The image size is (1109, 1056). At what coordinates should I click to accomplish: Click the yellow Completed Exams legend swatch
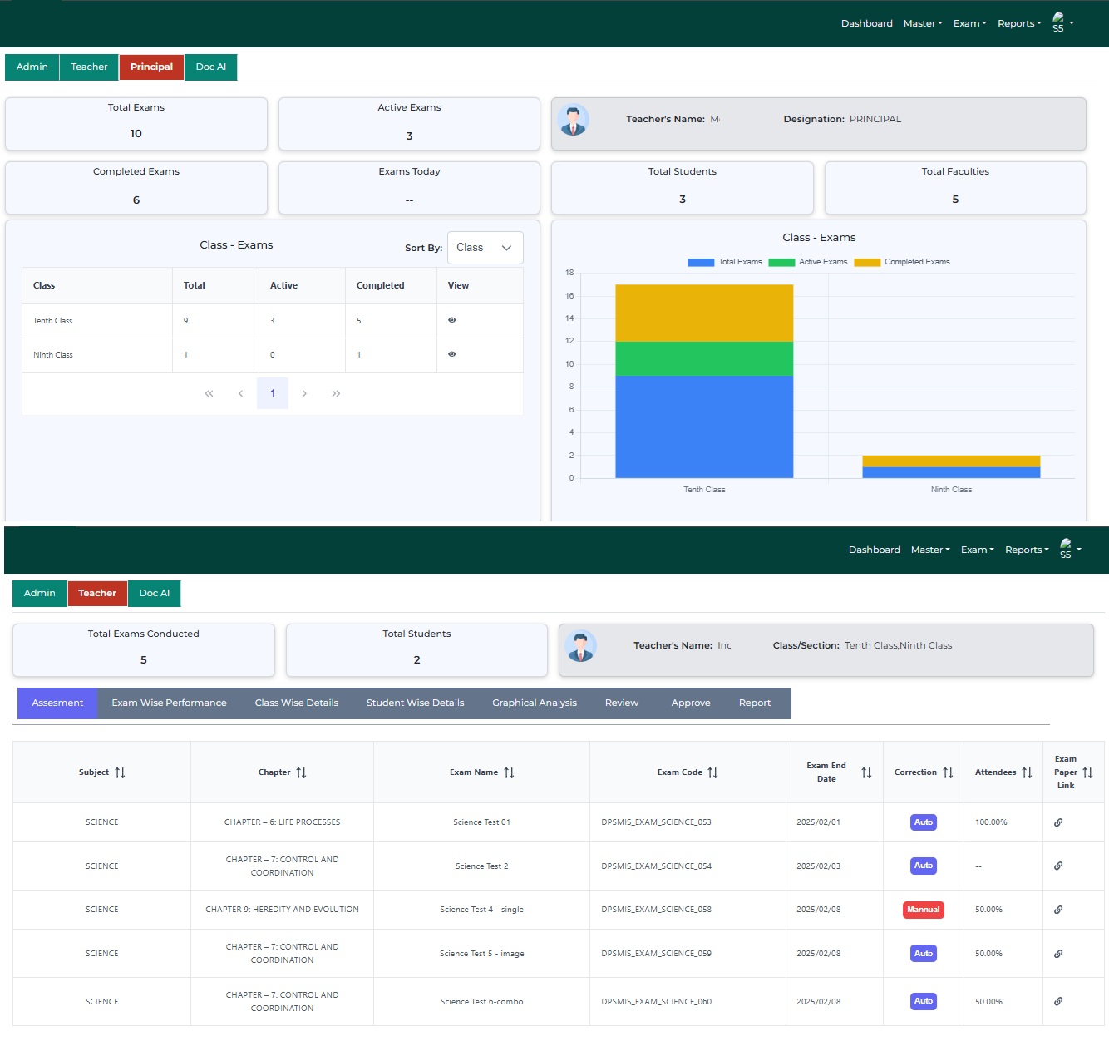pyautogui.click(x=867, y=262)
